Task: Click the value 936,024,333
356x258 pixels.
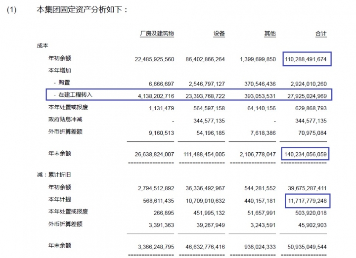Action: click(x=260, y=247)
